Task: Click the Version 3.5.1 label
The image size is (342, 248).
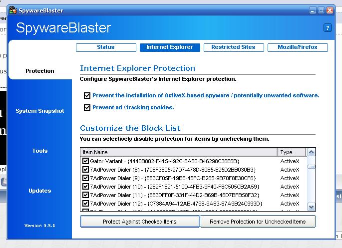Action: click(x=40, y=226)
